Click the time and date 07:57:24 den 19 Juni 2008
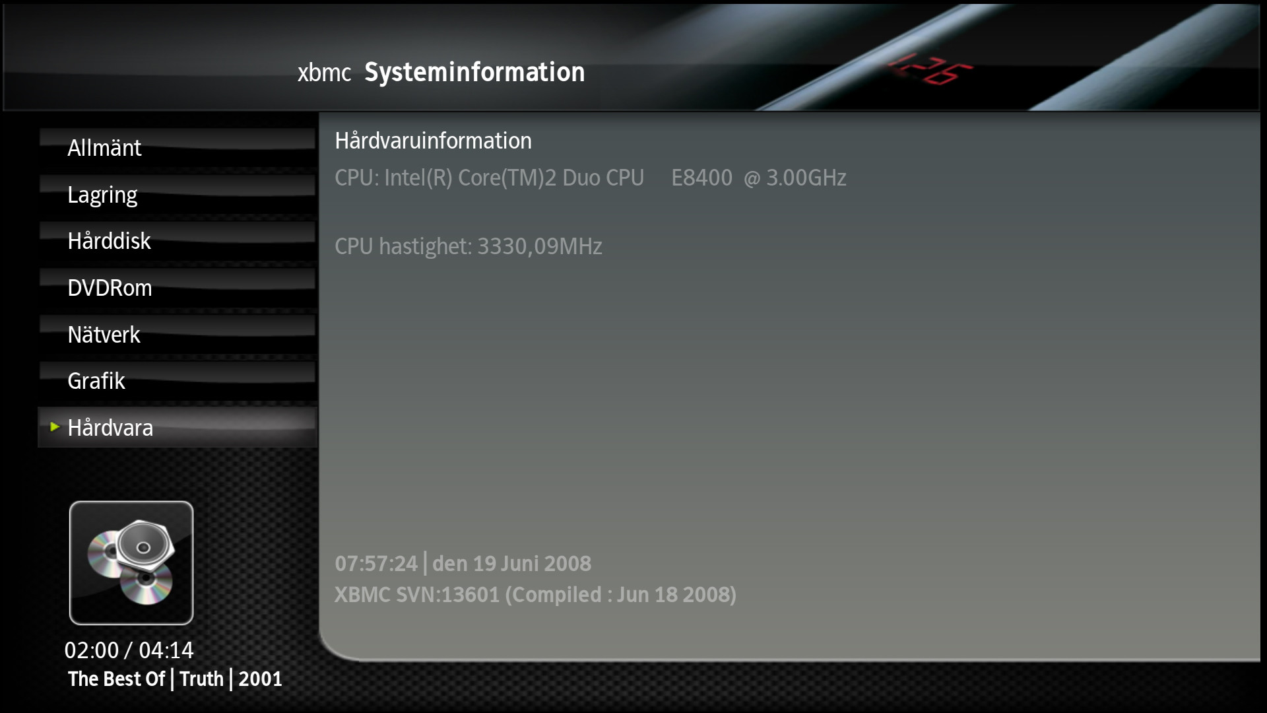Image resolution: width=1267 pixels, height=713 pixels. pos(463,563)
